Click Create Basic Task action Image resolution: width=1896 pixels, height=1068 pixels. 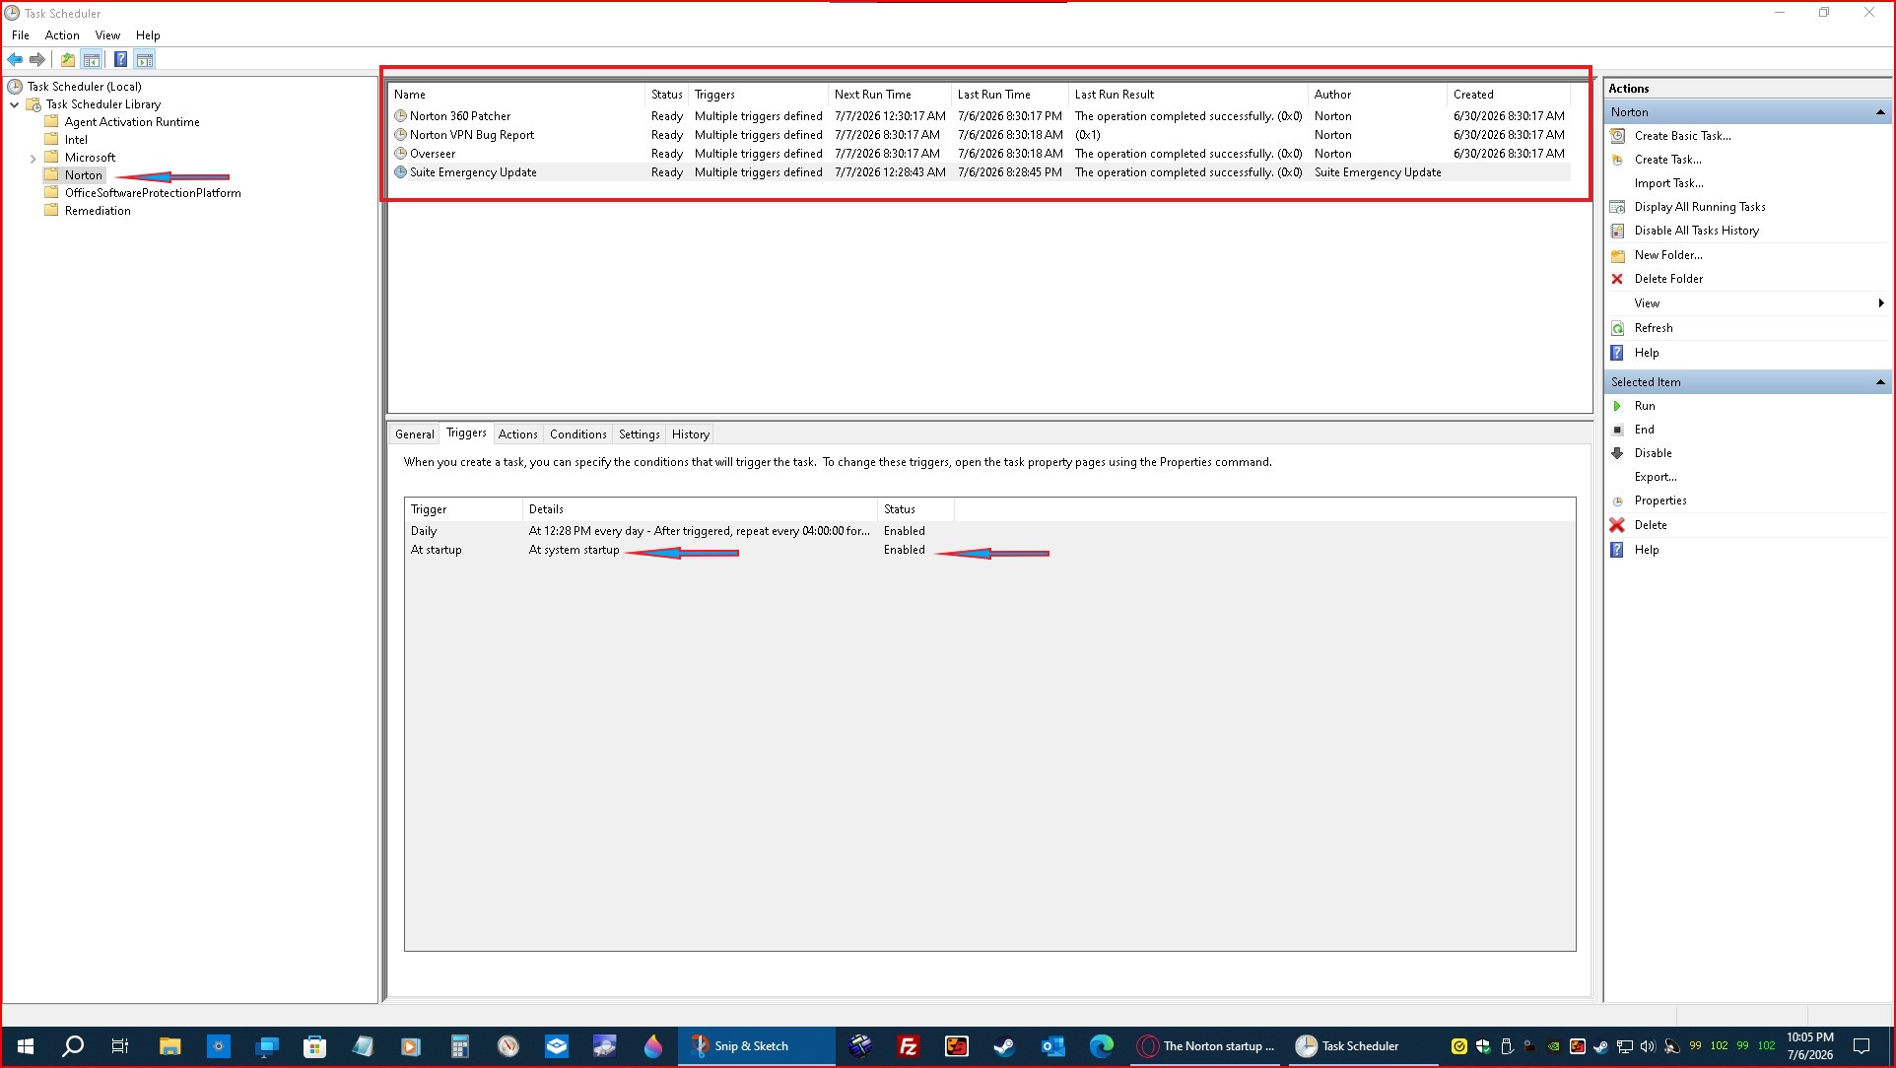[1682, 136]
